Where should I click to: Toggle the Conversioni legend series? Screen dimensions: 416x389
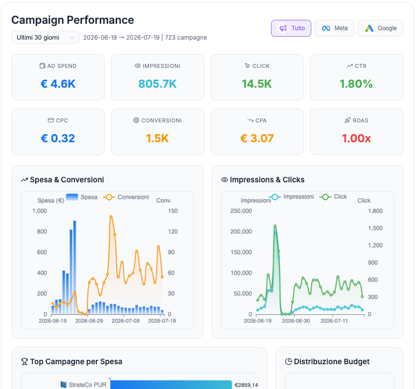tap(126, 197)
